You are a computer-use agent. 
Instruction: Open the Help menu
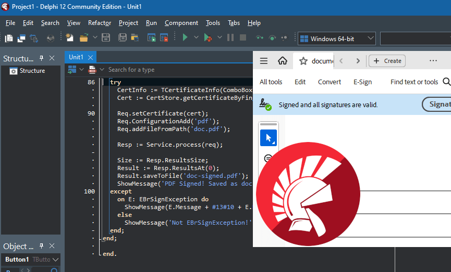[x=254, y=23]
